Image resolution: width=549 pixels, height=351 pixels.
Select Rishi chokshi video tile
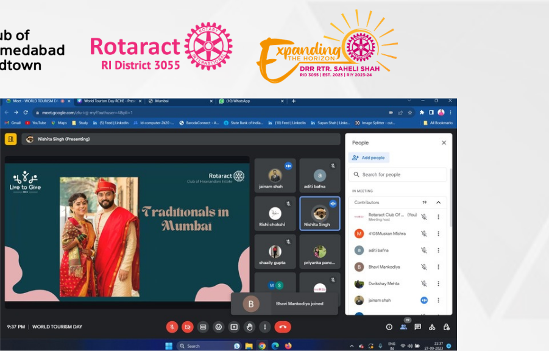tap(275, 213)
